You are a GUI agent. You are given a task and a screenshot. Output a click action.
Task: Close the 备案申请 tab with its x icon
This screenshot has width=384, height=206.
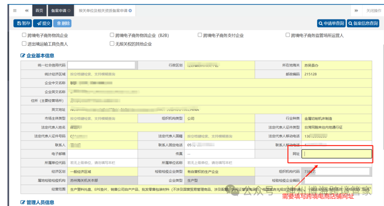click(x=69, y=11)
